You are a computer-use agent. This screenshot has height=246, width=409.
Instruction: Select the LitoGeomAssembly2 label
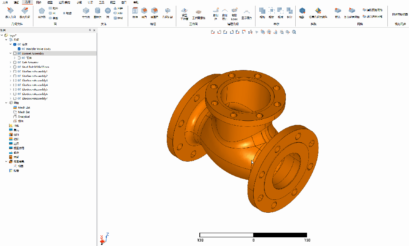point(35,76)
